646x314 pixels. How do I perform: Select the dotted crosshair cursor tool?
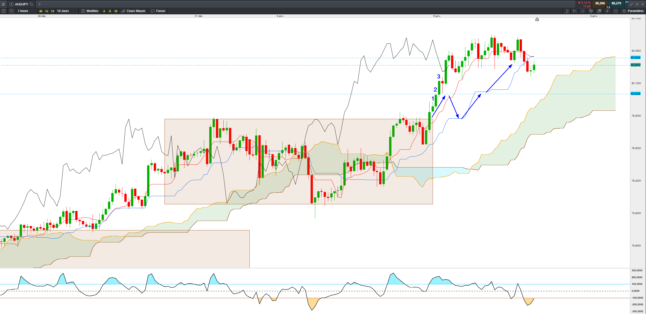tap(583, 11)
